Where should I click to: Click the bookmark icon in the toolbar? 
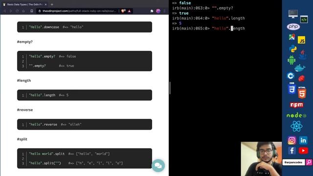point(32,11)
